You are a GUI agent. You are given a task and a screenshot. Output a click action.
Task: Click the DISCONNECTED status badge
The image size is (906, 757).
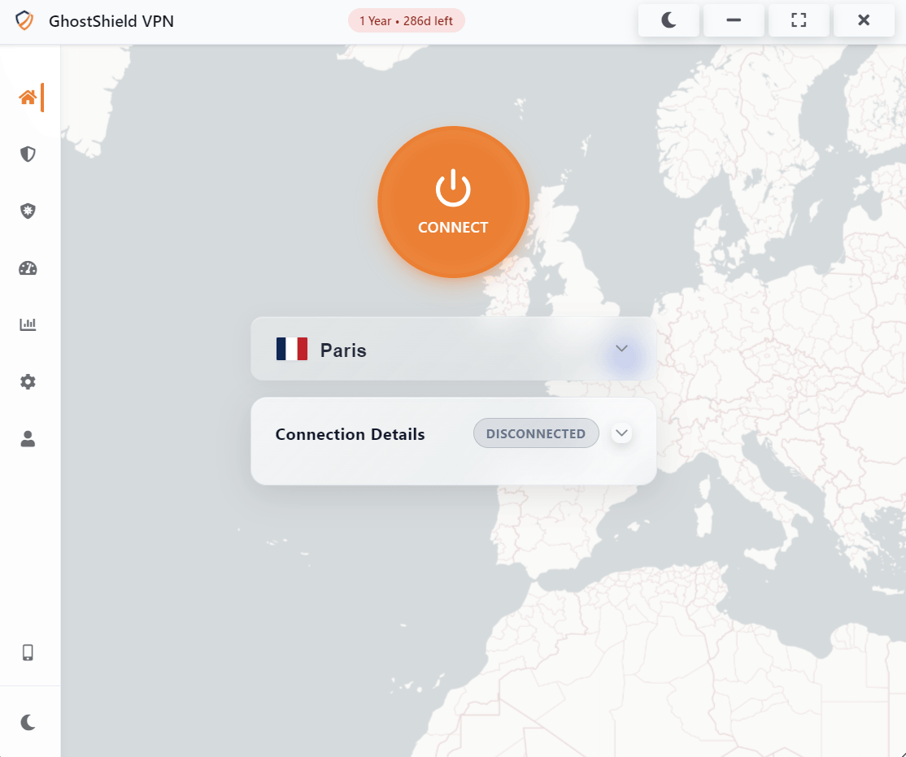tap(535, 433)
